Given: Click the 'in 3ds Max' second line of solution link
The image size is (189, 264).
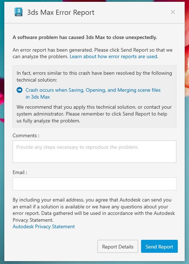Looking at the screenshot, I should pos(38,97).
